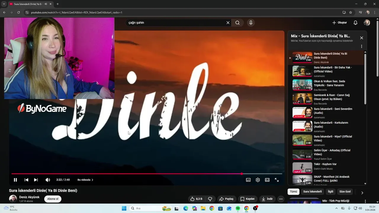Screen dimensions: 379x213
Task: Select the 'Tümü' filter chip
Action: point(293,192)
